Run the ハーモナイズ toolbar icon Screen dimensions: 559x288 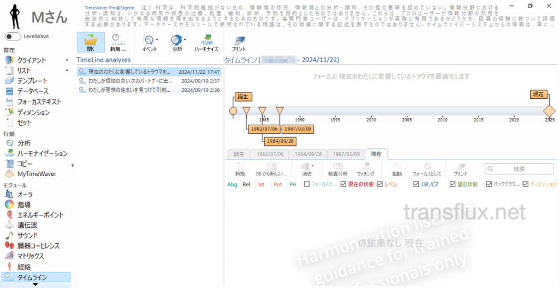point(206,43)
